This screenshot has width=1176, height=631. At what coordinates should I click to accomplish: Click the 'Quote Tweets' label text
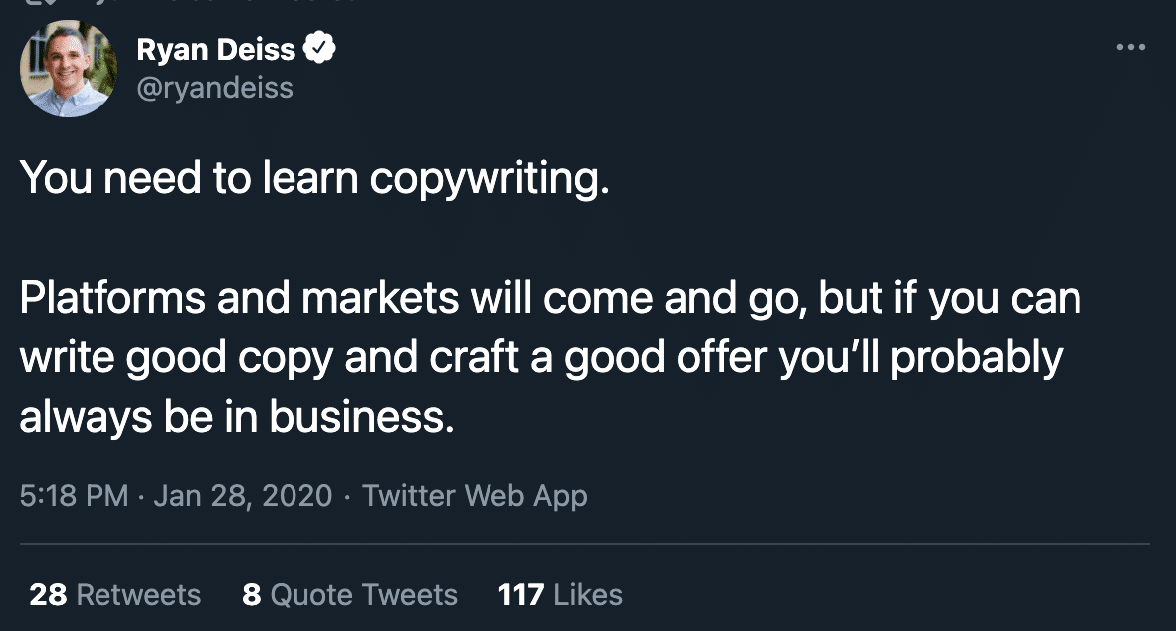[364, 595]
